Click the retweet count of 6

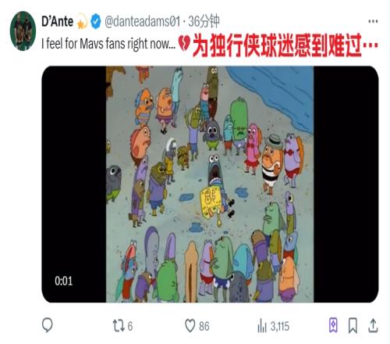point(130,326)
